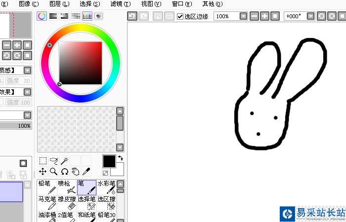This screenshot has height=222, width=346.
Task: Click navigator rotate clockwise button
Action: click(17, 55)
